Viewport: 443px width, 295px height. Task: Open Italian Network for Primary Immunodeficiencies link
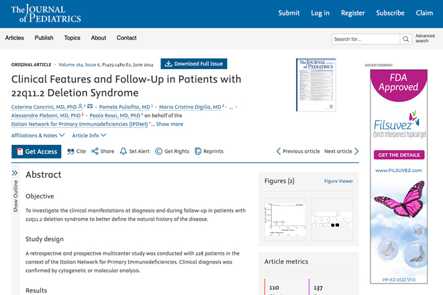[x=79, y=124]
